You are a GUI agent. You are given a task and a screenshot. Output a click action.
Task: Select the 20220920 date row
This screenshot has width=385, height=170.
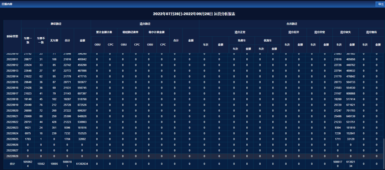pyautogui.click(x=12, y=111)
